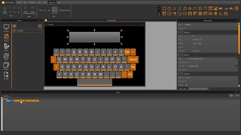Click the Size value in Geometry
Viewport: 241px width, 135px height.
click(197, 40)
